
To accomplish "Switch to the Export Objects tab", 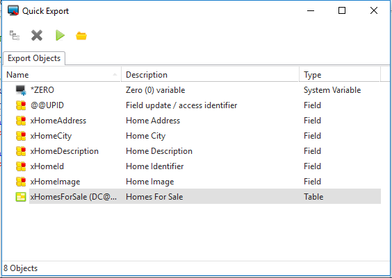I will [34, 58].
